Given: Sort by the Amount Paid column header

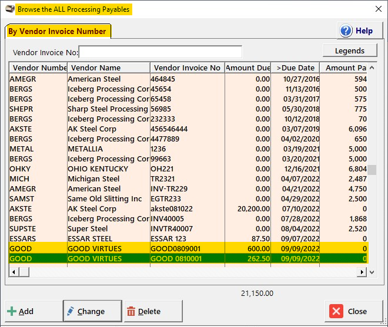Looking at the screenshot, I should click(x=343, y=68).
